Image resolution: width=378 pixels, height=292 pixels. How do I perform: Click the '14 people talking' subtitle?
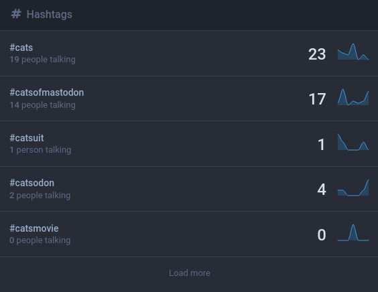click(x=42, y=104)
